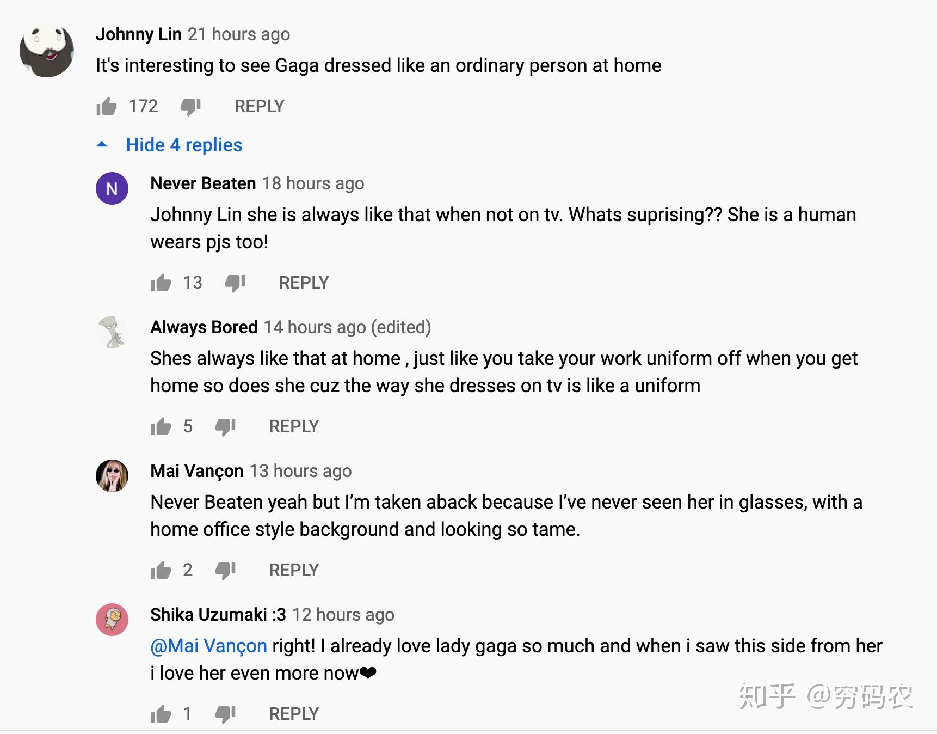Like Never Beaten's reply
The width and height of the screenshot is (937, 734).
pos(161,283)
